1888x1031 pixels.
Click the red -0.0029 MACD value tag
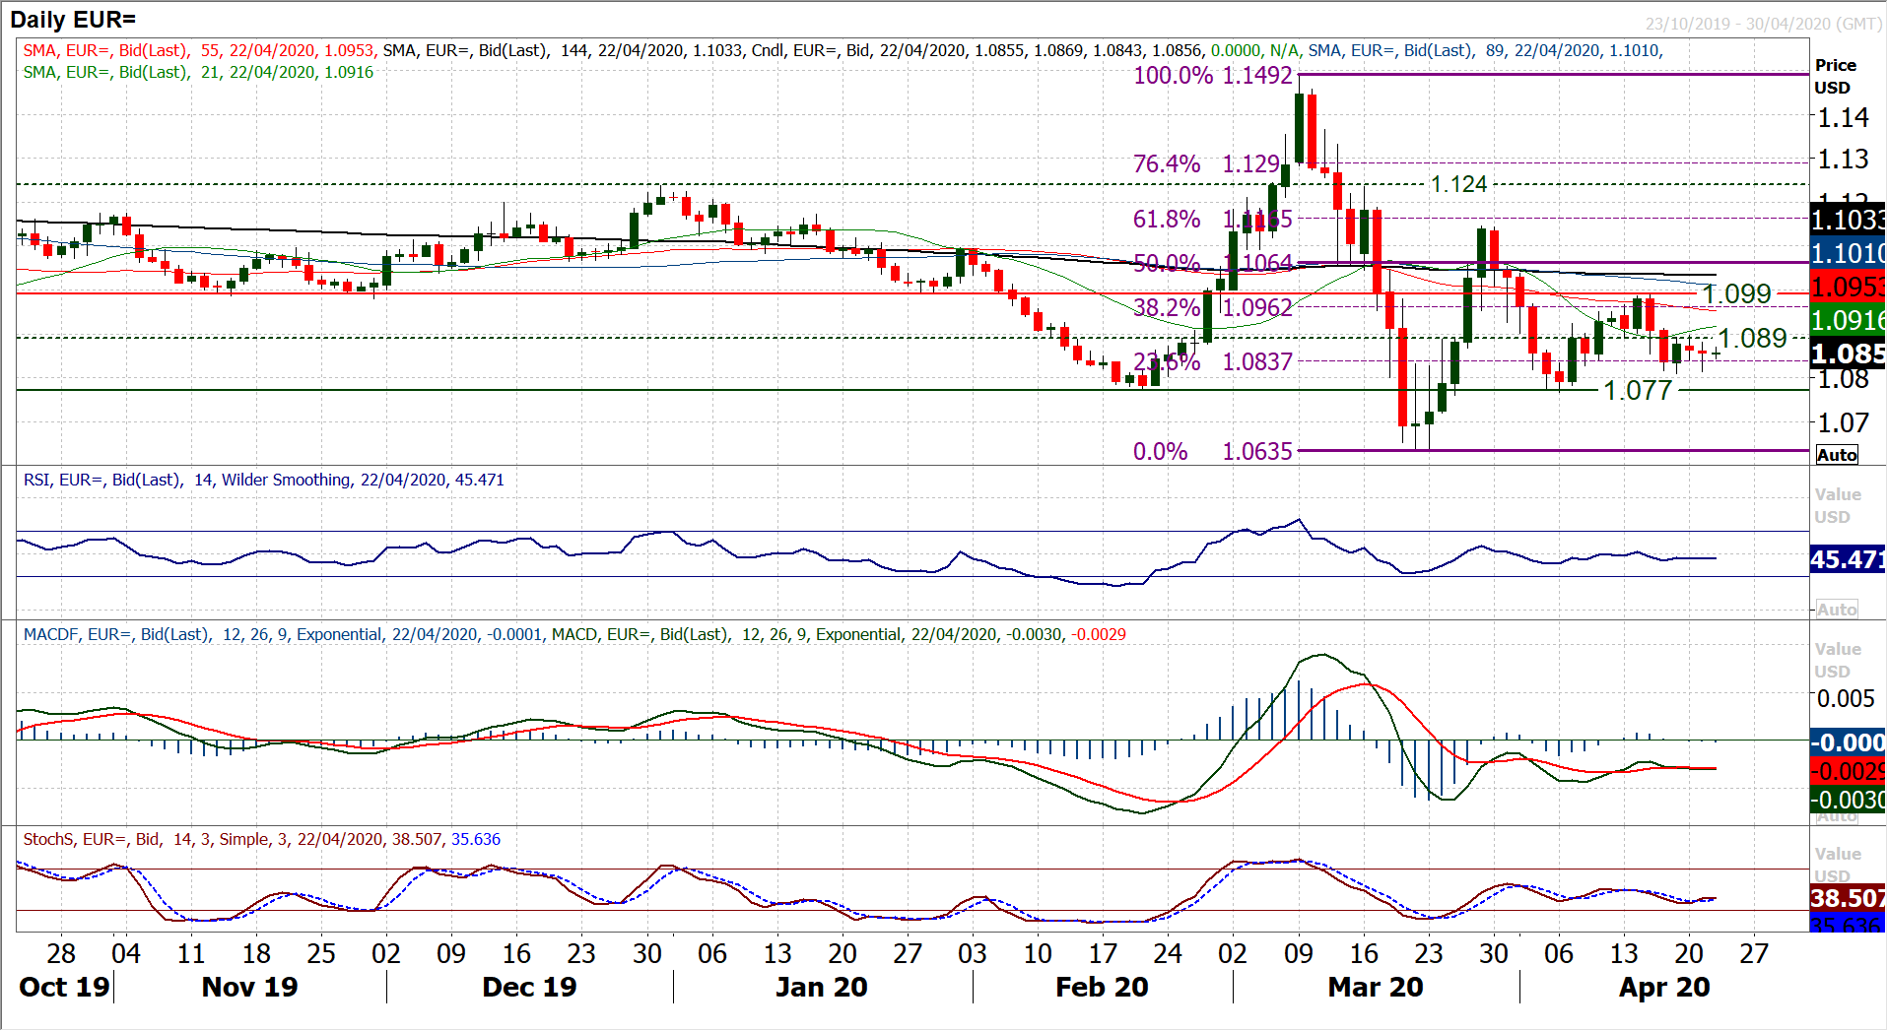[1848, 771]
